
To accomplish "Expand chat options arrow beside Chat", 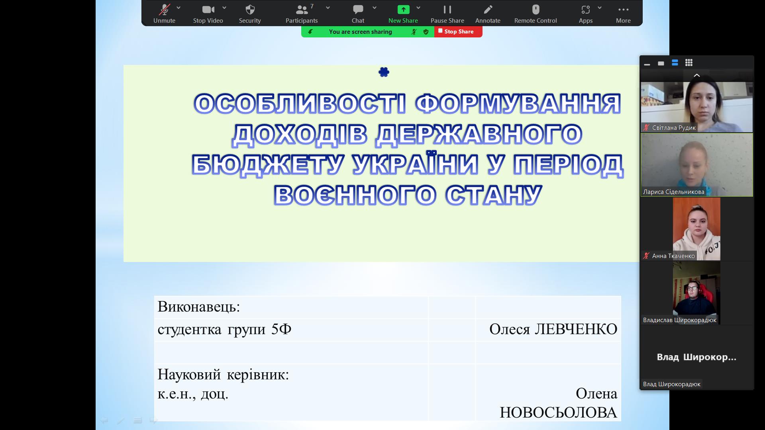I will [375, 8].
